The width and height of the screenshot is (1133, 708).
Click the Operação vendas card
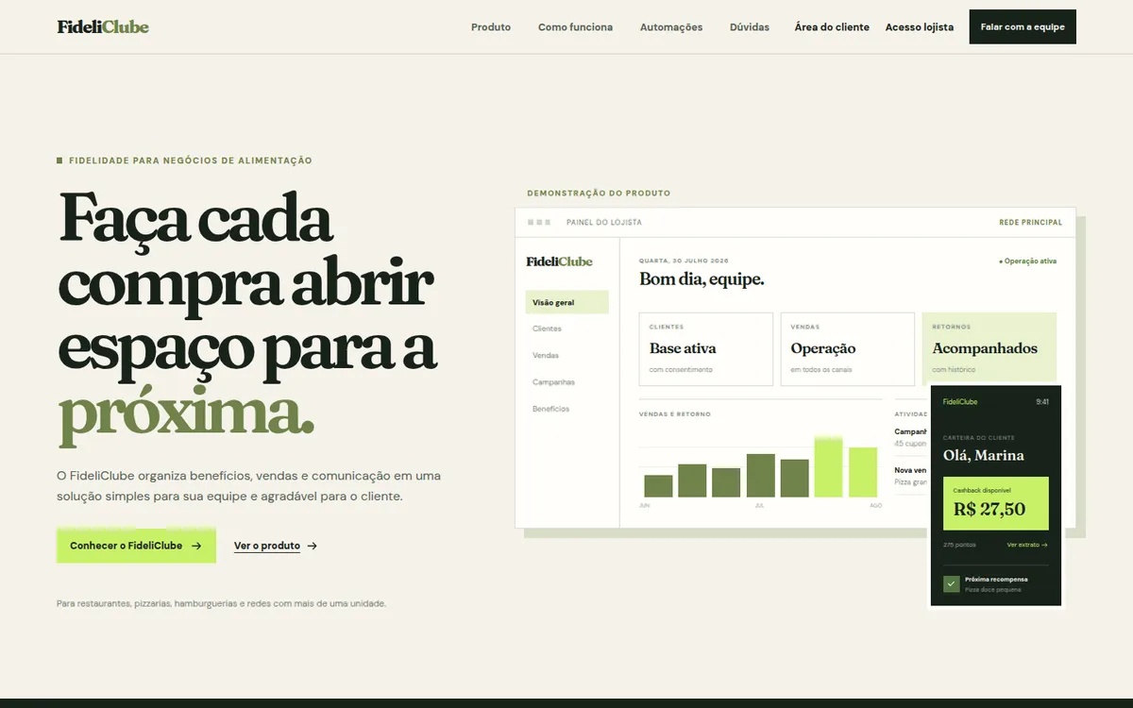point(847,349)
